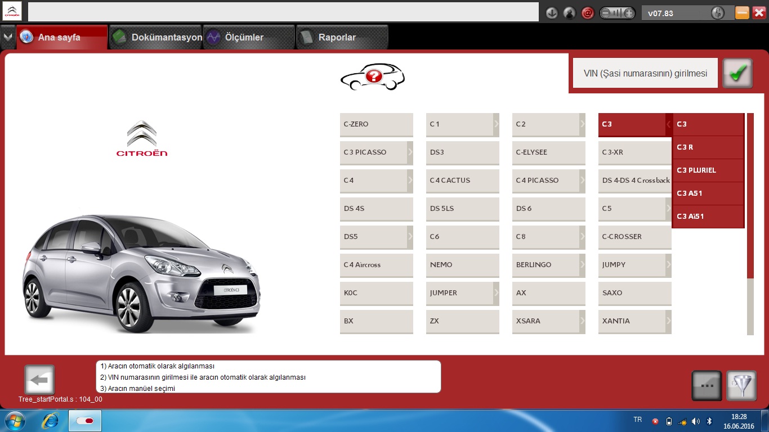Click the red @ icon in top bar
Screen dimensions: 769x432
coord(588,13)
